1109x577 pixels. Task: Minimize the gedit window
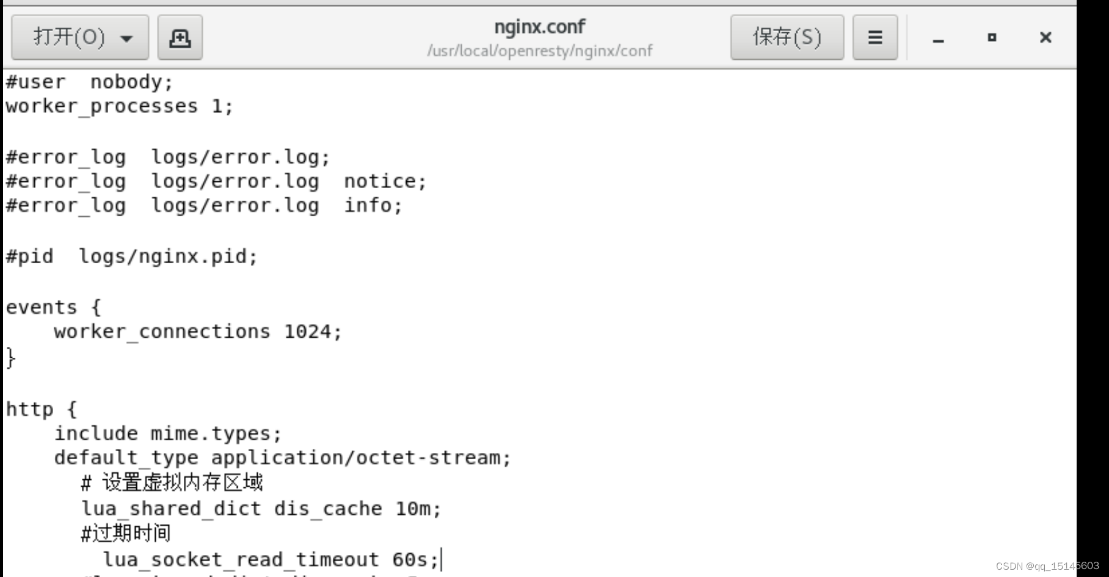tap(937, 37)
